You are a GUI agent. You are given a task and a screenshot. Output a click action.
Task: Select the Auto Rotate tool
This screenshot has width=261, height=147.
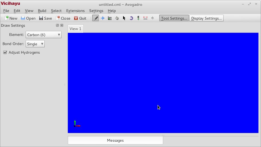[131, 18]
